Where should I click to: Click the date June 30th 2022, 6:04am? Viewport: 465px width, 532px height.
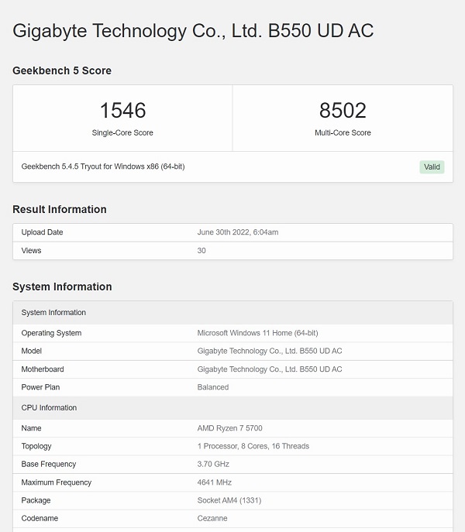pyautogui.click(x=238, y=232)
